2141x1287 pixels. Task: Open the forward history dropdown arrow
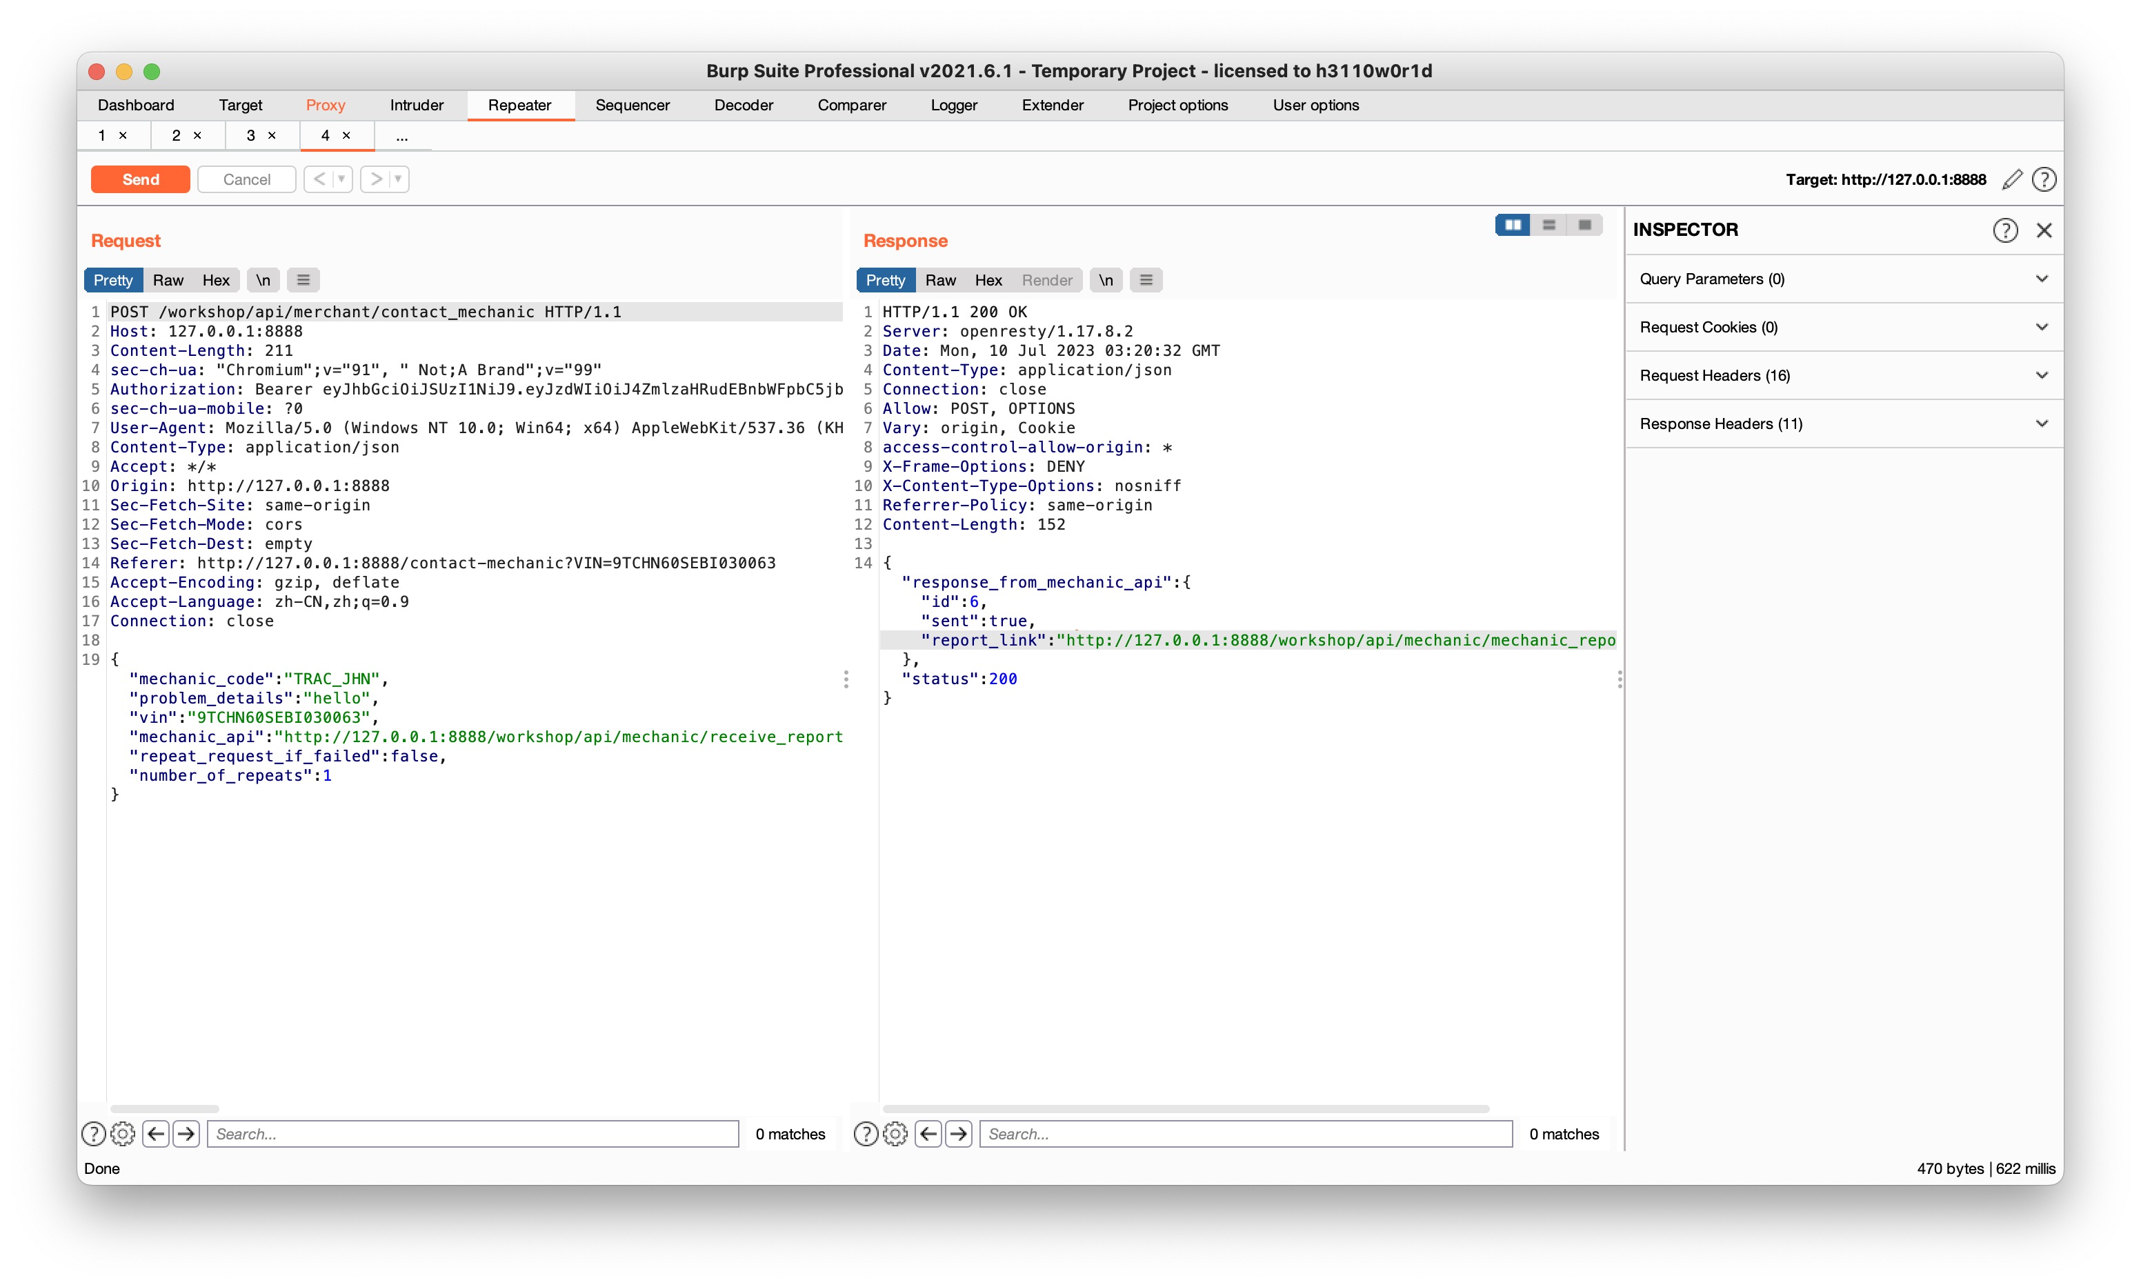[x=398, y=179]
